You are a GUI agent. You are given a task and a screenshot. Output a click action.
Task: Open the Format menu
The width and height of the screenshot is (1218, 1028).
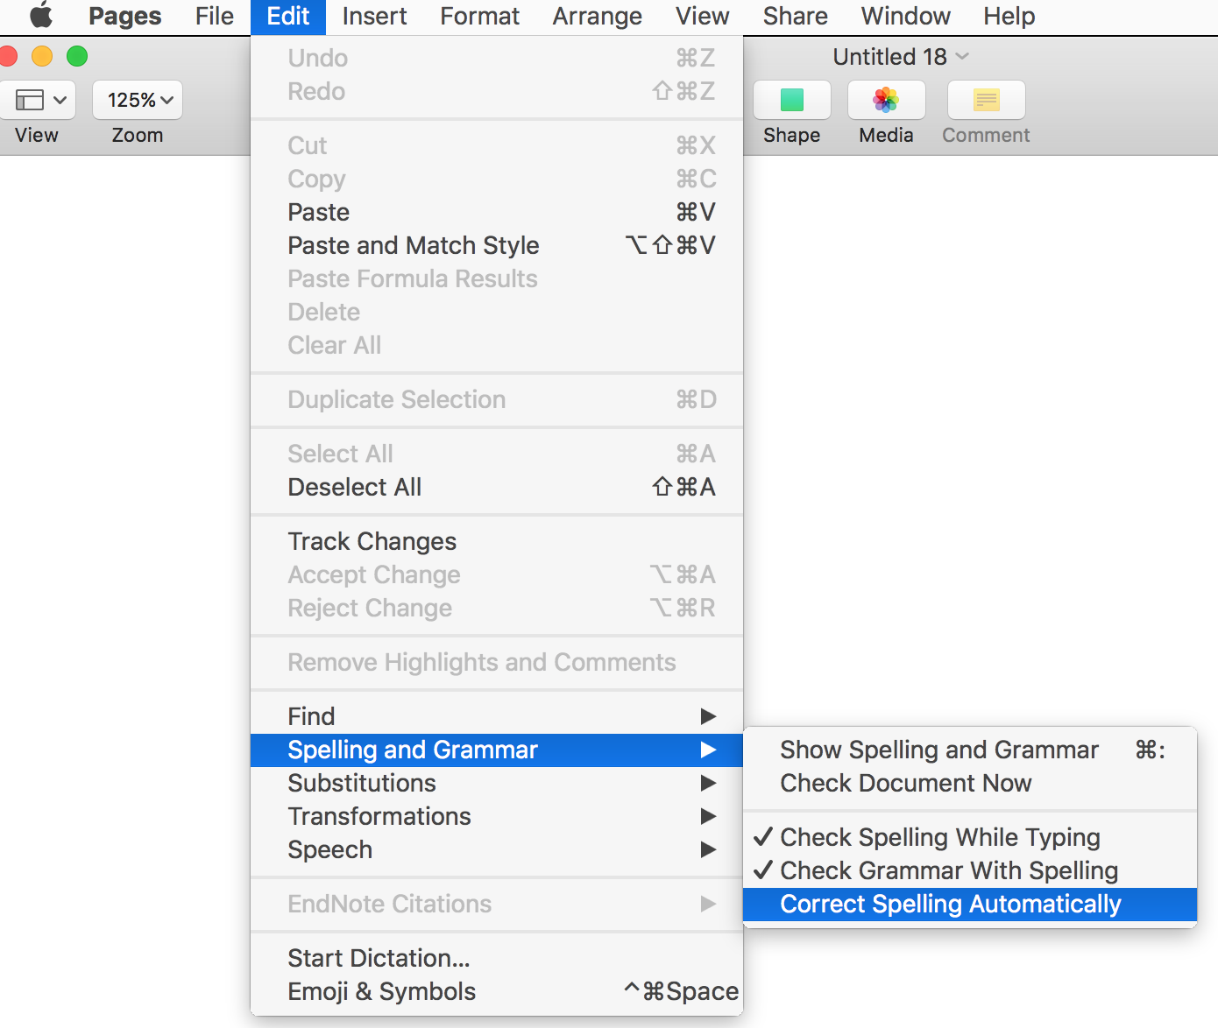(480, 16)
